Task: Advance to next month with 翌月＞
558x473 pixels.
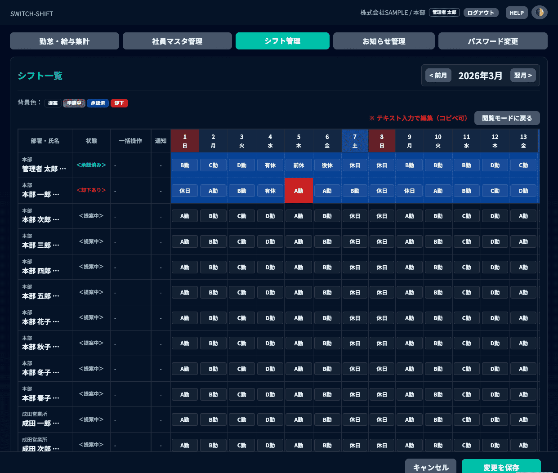Action: pyautogui.click(x=523, y=76)
